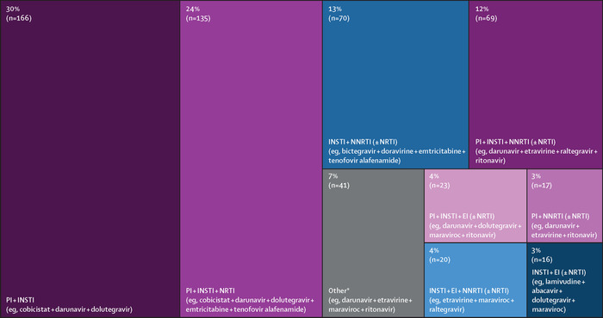Click the 'PI + INSTI' label at the bottom left
The width and height of the screenshot is (603, 318).
(x=20, y=300)
